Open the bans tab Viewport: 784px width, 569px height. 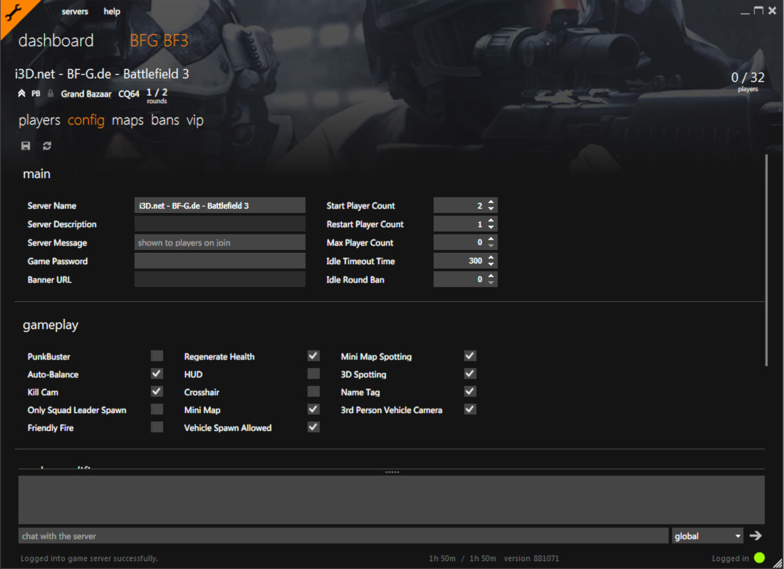coord(165,120)
